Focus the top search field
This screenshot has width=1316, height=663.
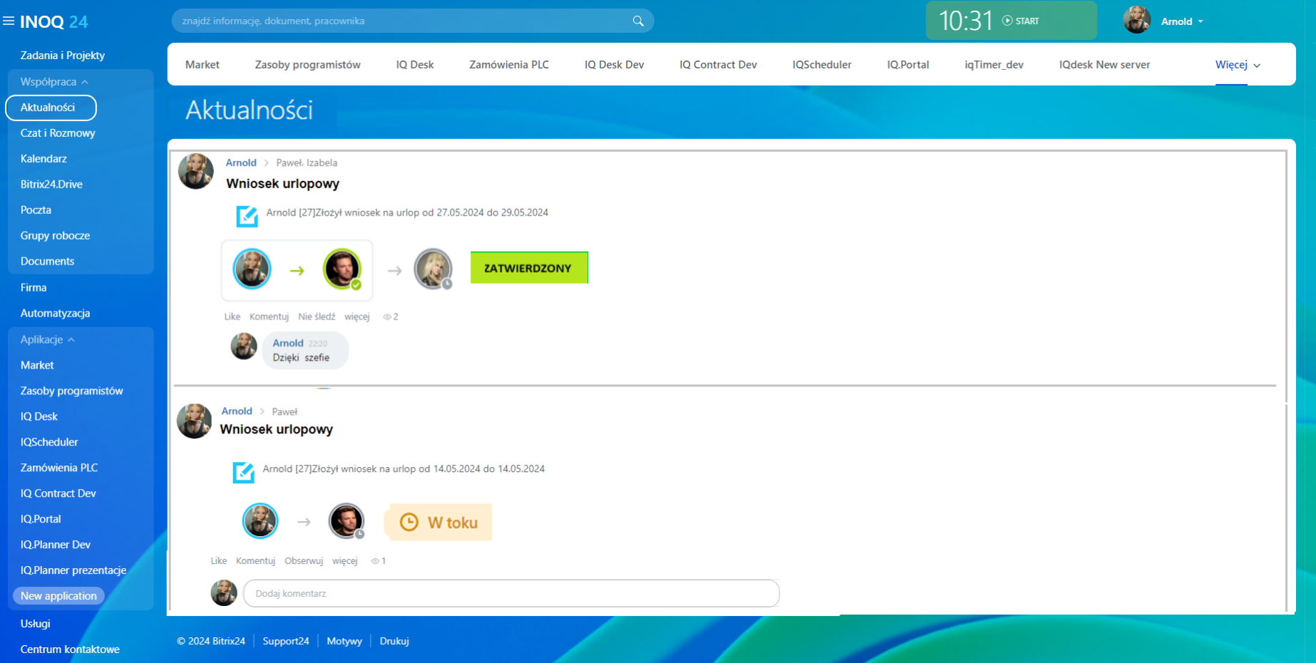click(x=413, y=21)
